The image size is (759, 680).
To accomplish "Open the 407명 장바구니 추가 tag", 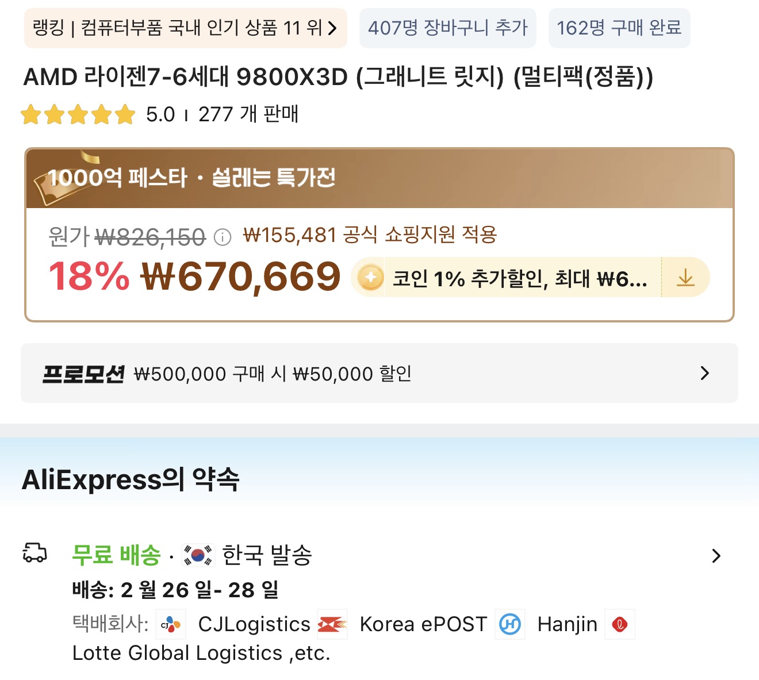I will [x=447, y=28].
